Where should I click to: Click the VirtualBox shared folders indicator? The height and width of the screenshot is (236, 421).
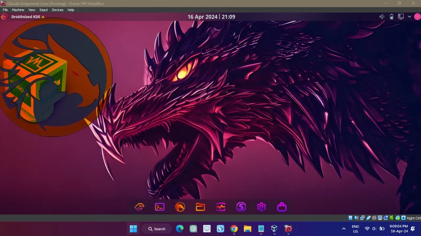[374, 218]
